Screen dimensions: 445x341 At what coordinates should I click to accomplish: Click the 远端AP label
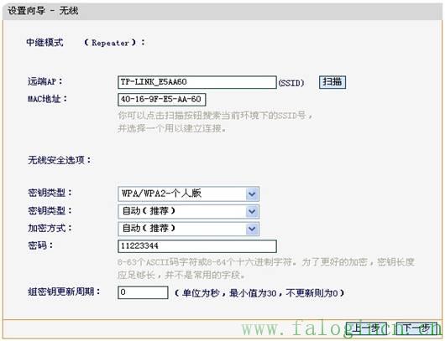[x=45, y=82]
